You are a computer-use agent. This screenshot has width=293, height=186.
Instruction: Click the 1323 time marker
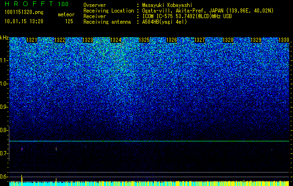click(x=88, y=40)
